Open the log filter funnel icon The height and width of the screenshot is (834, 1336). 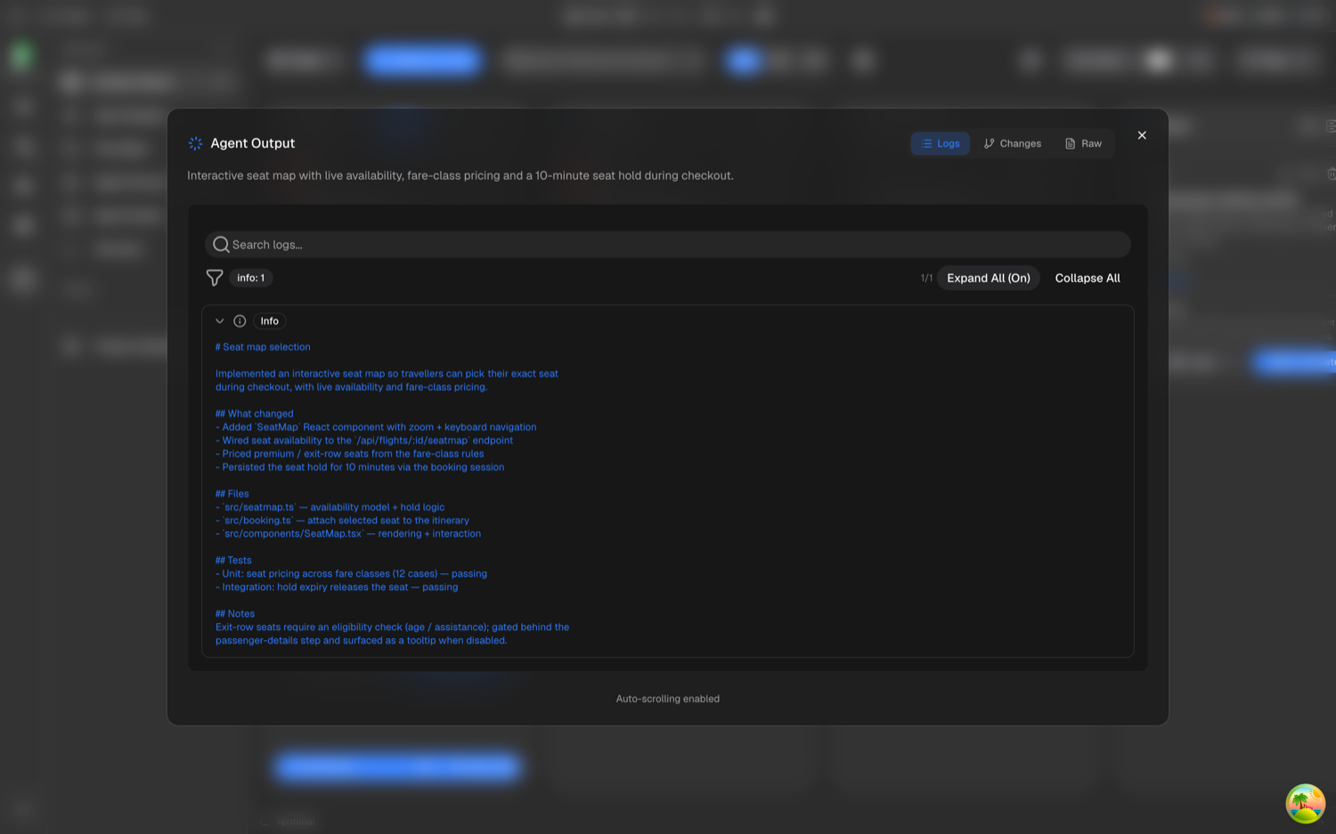point(215,278)
